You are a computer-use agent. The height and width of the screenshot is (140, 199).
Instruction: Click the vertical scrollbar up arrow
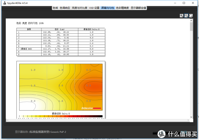click(191, 20)
